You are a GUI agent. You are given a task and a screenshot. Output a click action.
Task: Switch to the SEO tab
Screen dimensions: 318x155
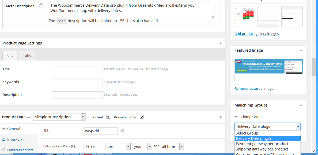pos(10,56)
